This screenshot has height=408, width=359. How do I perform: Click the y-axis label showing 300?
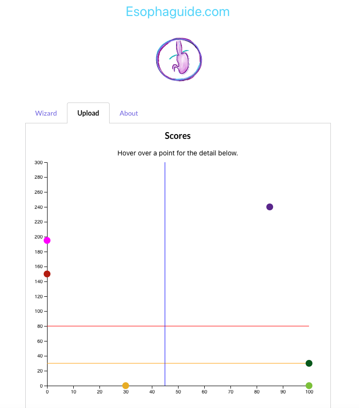(39, 162)
